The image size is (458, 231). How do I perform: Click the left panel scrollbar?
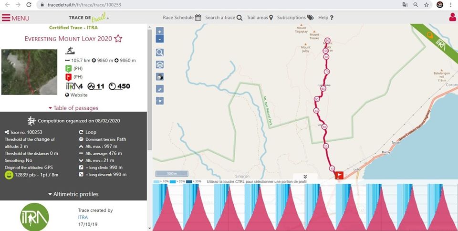coord(149,90)
